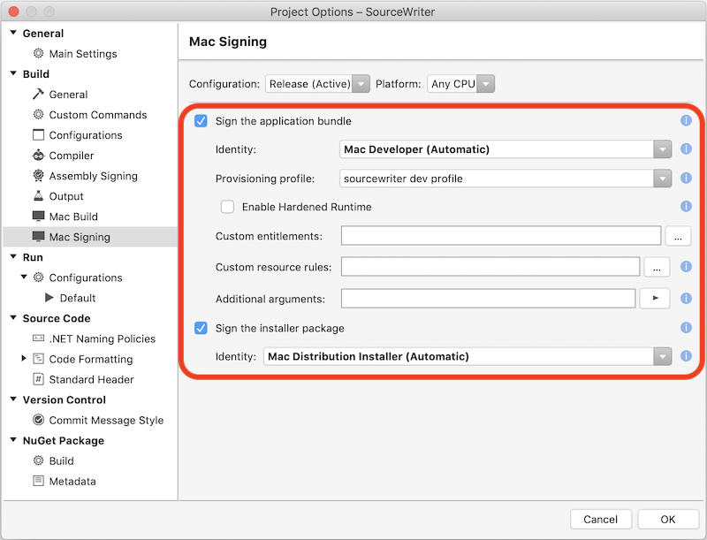Click the Build Configurations window icon
This screenshot has width=707, height=540.
click(38, 134)
